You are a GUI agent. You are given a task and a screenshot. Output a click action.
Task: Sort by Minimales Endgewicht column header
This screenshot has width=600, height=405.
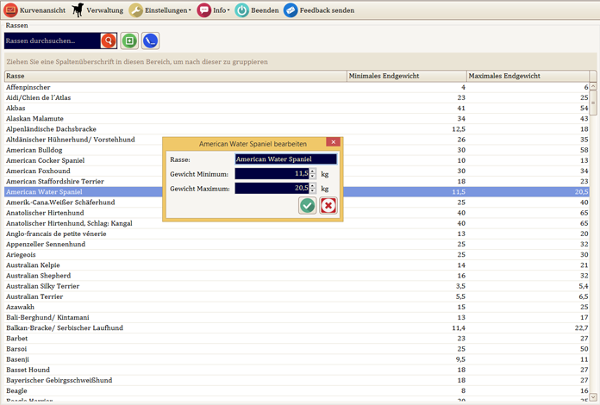pyautogui.click(x=407, y=76)
